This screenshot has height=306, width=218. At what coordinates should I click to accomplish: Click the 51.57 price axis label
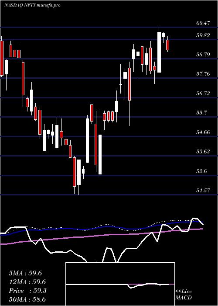203,190
